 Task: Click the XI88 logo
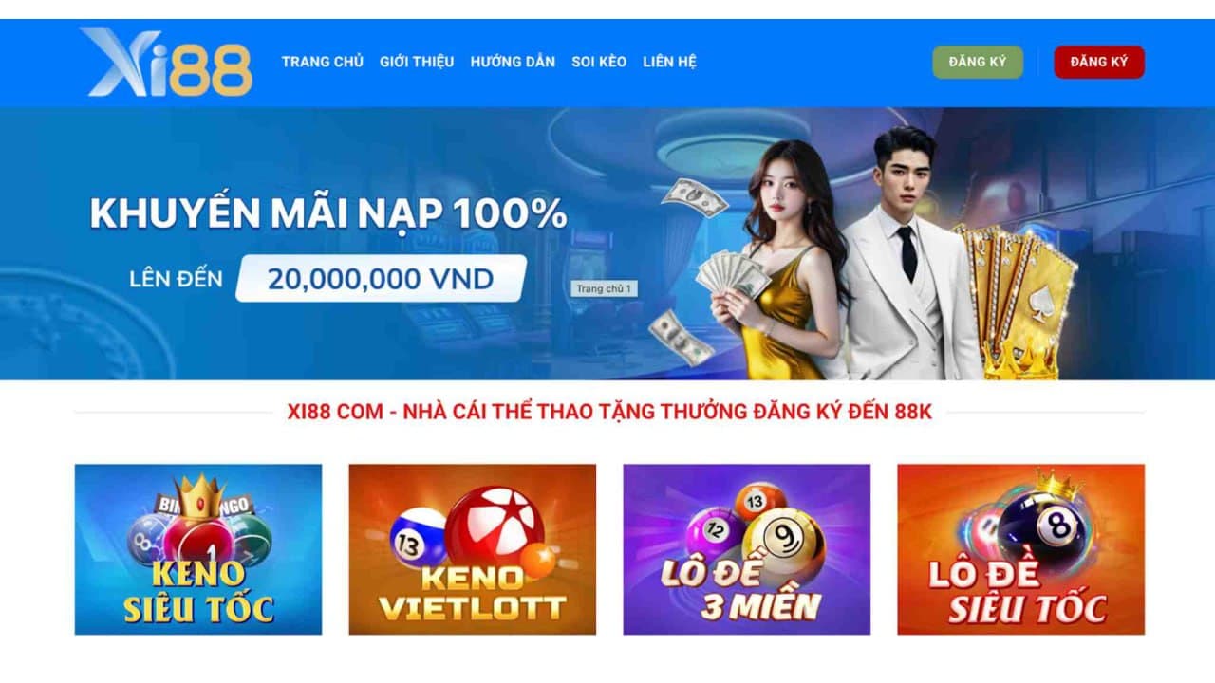click(x=166, y=62)
